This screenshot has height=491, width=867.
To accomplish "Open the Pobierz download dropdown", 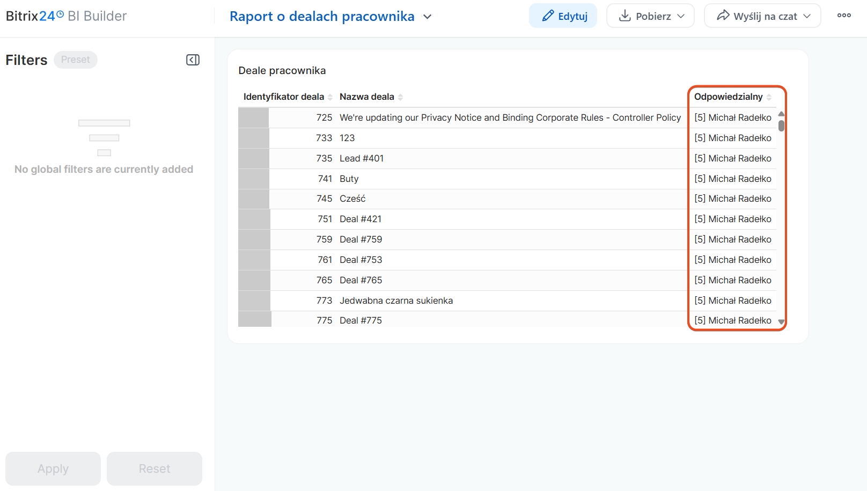I will [x=650, y=16].
